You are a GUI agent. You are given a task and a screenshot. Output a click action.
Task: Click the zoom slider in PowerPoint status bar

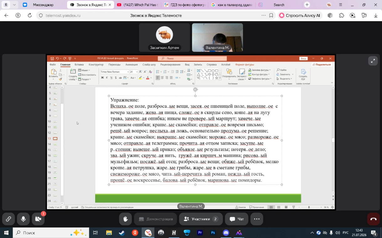309,207
